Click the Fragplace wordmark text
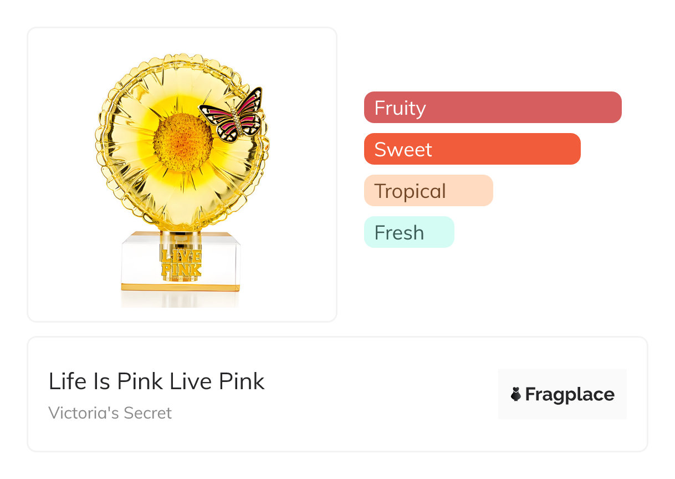The width and height of the screenshot is (675, 479). [x=569, y=394]
